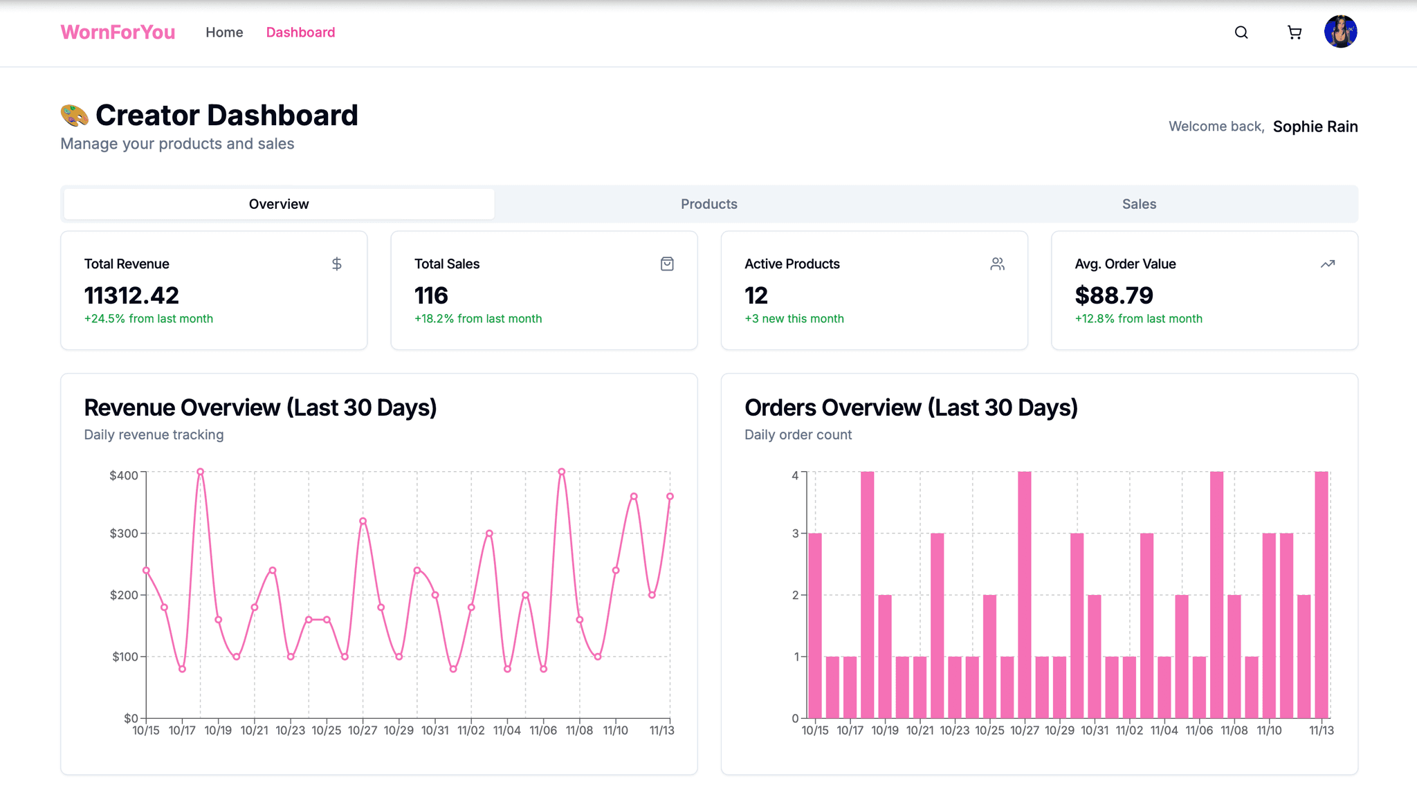Switch to the Sales tab
Viewport: 1417px width, 799px height.
pyautogui.click(x=1138, y=203)
